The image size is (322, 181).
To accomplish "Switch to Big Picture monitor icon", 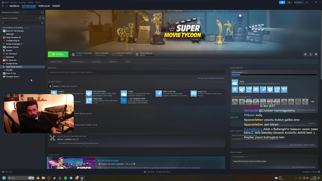I will (307, 2).
